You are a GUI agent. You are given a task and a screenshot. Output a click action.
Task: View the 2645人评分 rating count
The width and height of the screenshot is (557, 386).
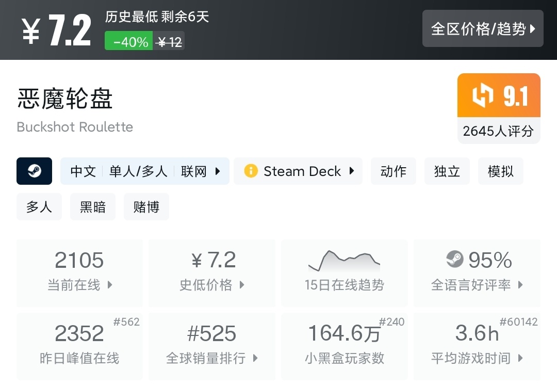click(498, 131)
